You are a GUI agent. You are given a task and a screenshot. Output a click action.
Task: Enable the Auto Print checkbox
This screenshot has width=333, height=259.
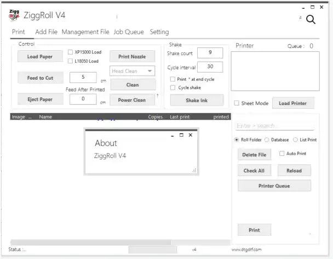click(x=282, y=153)
